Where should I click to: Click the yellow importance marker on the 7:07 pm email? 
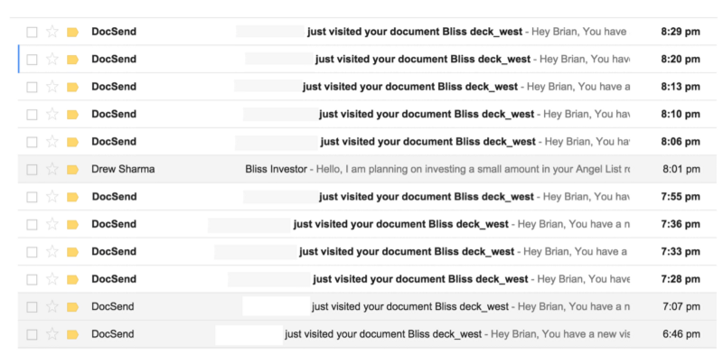72,306
